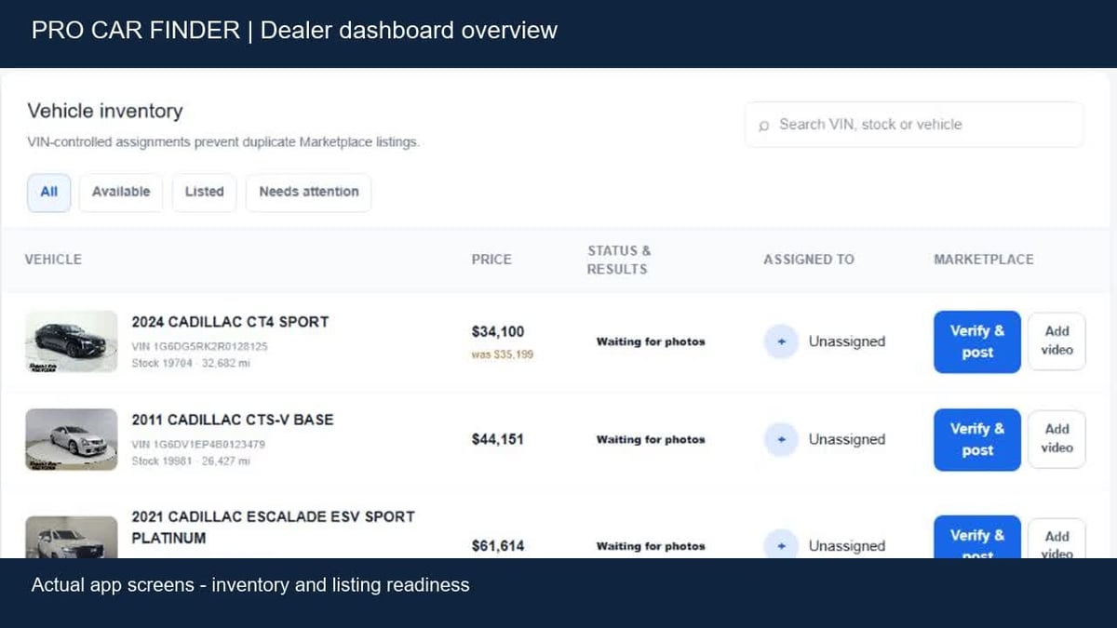Screen dimensions: 1117x628
Task: Click the $61,614 price
Action: pyautogui.click(x=498, y=546)
